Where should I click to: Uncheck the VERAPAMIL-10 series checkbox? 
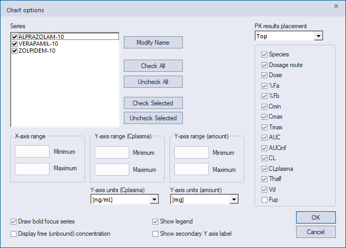pyautogui.click(x=14, y=44)
